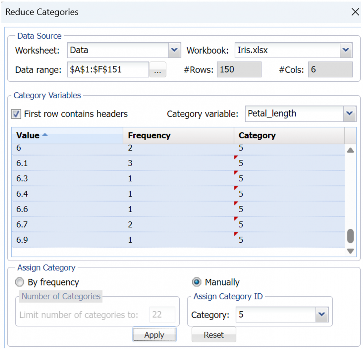This screenshot has height=349, width=363.
Task: Click the ellipsis button beside Data range
Action: pyautogui.click(x=158, y=69)
